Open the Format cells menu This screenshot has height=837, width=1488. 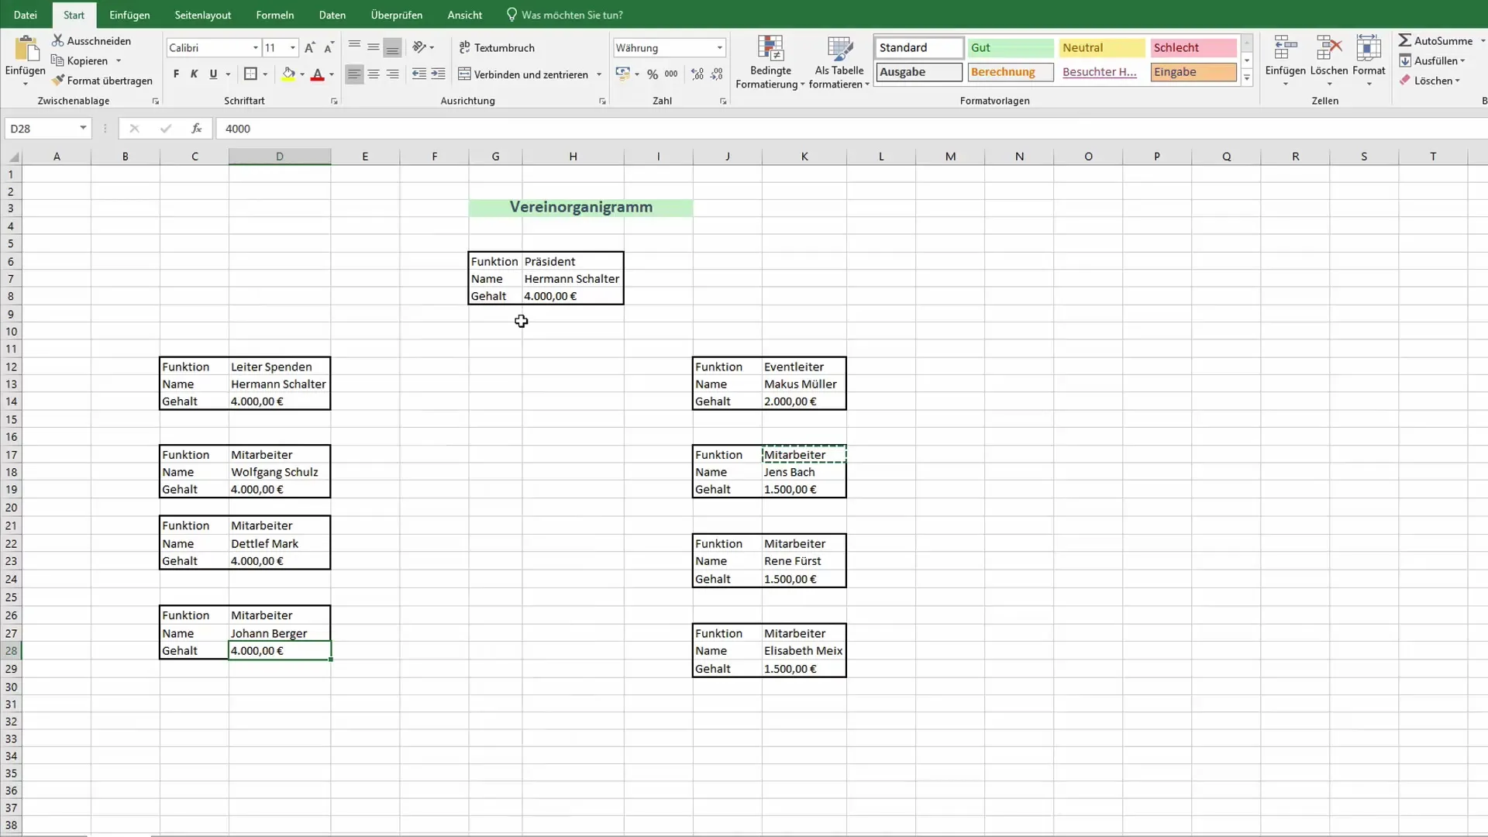point(1369,59)
